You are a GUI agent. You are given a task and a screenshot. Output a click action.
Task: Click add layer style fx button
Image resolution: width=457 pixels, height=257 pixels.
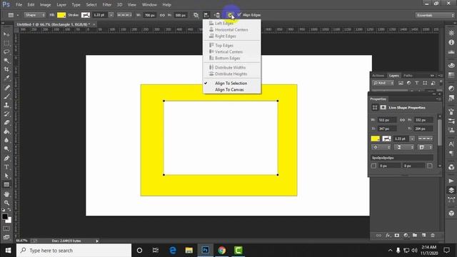point(388,235)
